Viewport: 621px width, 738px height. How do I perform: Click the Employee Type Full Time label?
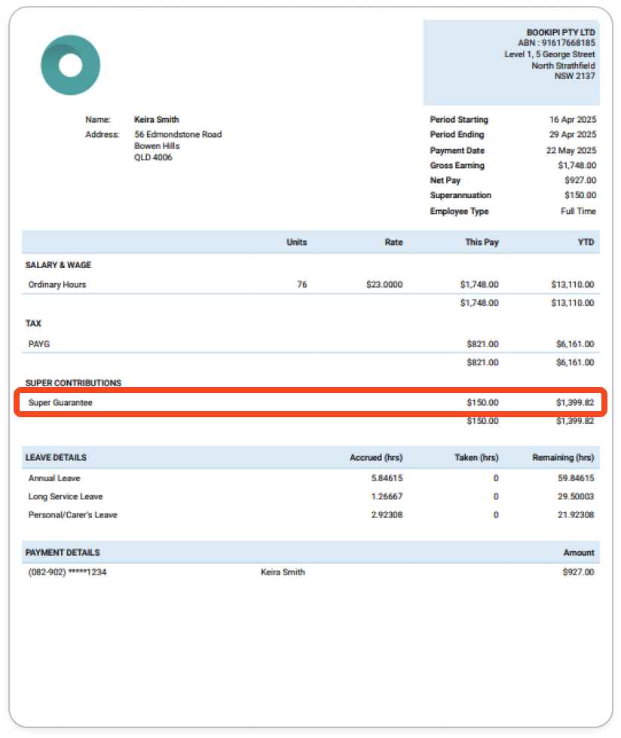579,211
